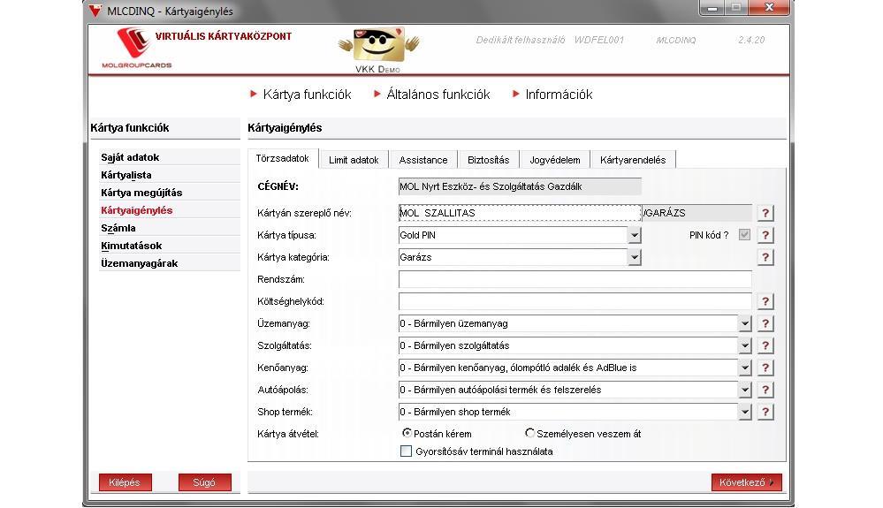Screen dimensions: 883x508
Task: Open help for Kenőanyag field
Action: click(765, 368)
